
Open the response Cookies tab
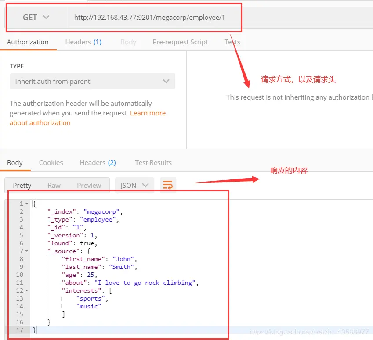[51, 163]
